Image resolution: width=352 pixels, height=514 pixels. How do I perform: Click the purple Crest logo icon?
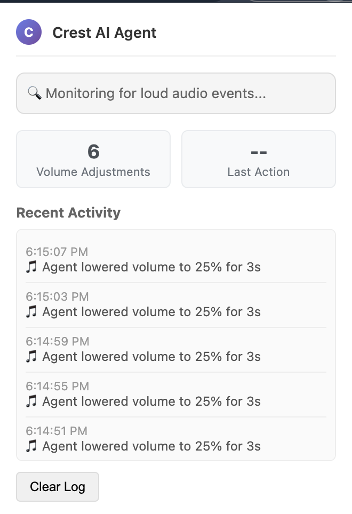click(29, 33)
